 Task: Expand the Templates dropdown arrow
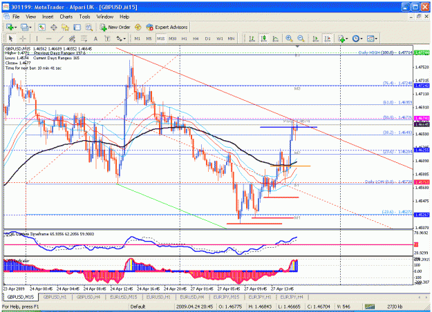[376, 39]
